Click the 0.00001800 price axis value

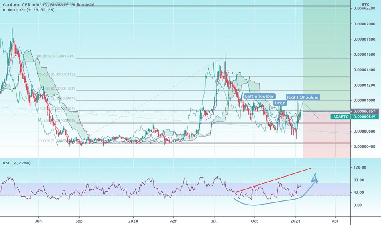[x=365, y=39]
